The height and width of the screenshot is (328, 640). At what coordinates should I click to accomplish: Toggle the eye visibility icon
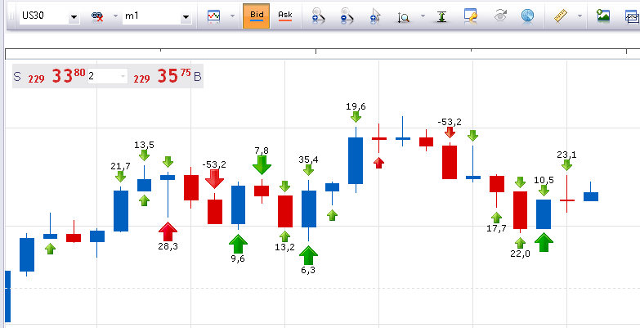click(x=500, y=16)
